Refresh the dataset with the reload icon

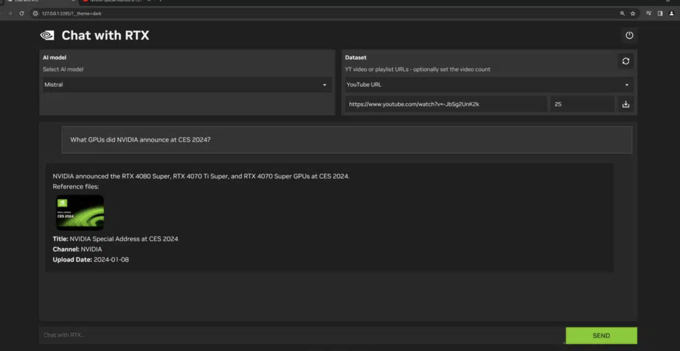pos(626,61)
